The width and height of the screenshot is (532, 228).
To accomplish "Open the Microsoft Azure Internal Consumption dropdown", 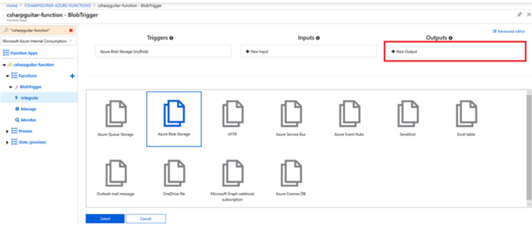I will pos(38,41).
